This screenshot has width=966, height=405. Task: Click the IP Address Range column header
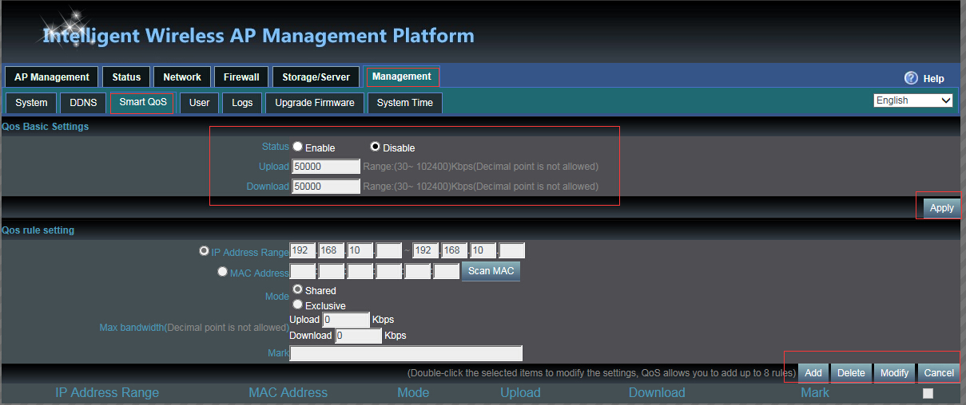(x=107, y=392)
